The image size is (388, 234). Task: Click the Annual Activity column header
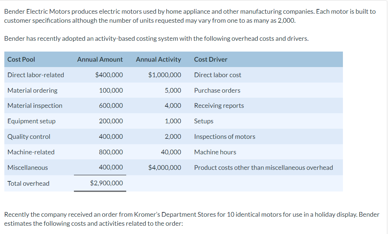(x=158, y=59)
